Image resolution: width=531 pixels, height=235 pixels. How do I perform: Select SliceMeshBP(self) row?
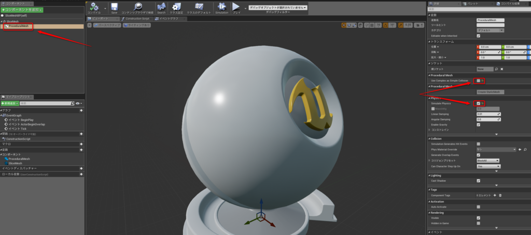click(x=15, y=15)
